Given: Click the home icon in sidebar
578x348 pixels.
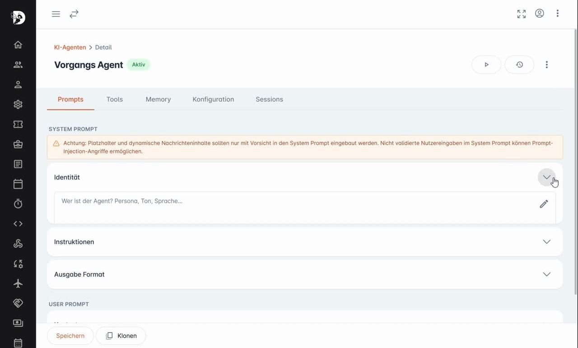Looking at the screenshot, I should [x=18, y=45].
